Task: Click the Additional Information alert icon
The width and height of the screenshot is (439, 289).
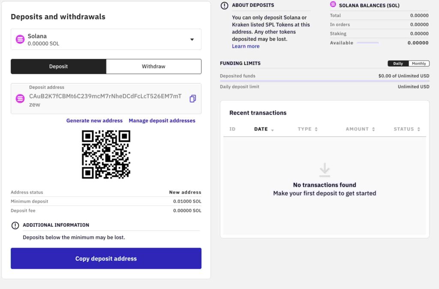Action: tap(15, 225)
